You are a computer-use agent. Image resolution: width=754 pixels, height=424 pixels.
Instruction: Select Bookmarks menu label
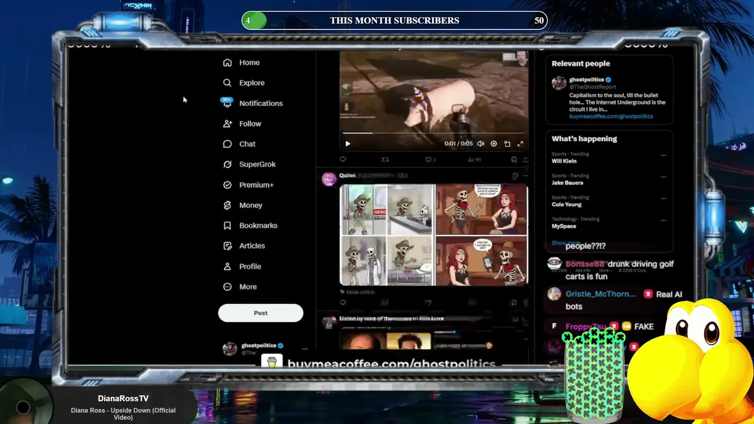pyautogui.click(x=258, y=226)
